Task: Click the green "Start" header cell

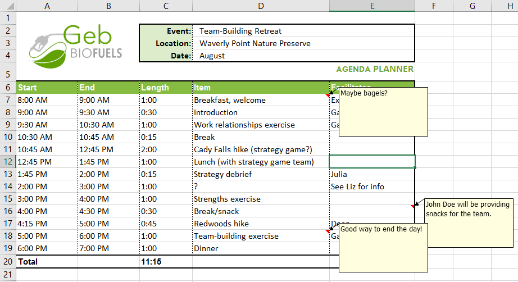Action: click(x=47, y=88)
